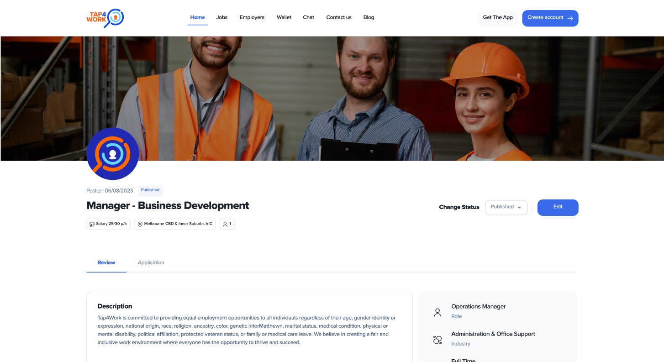664x362 pixels.
Task: Click the Industry label under Administration
Action: point(461,344)
